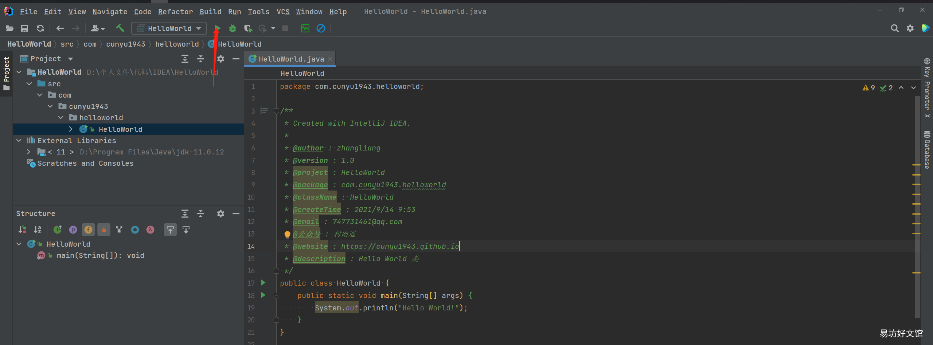The width and height of the screenshot is (933, 345).
Task: Open Key Promoter X side tab
Action: (927, 87)
